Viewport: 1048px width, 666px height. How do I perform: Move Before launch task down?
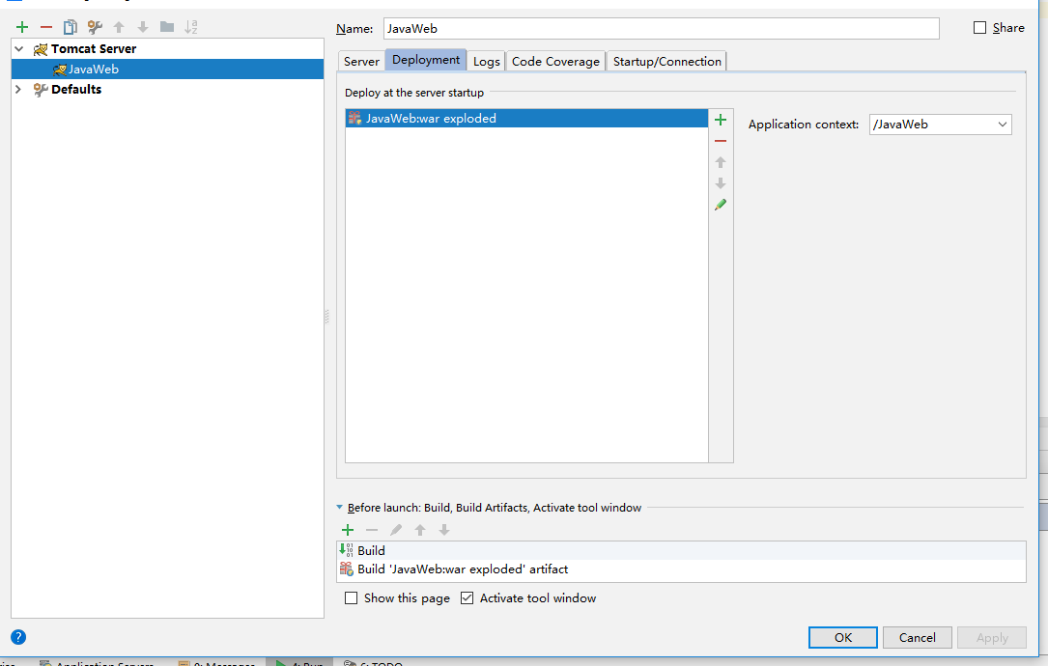pos(443,530)
